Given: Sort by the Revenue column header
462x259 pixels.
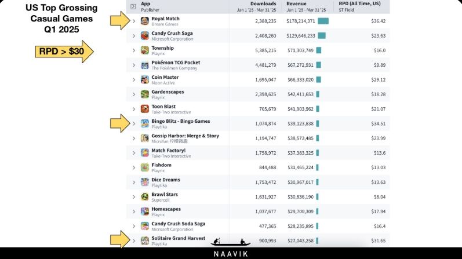Looking at the screenshot, I should point(296,3).
